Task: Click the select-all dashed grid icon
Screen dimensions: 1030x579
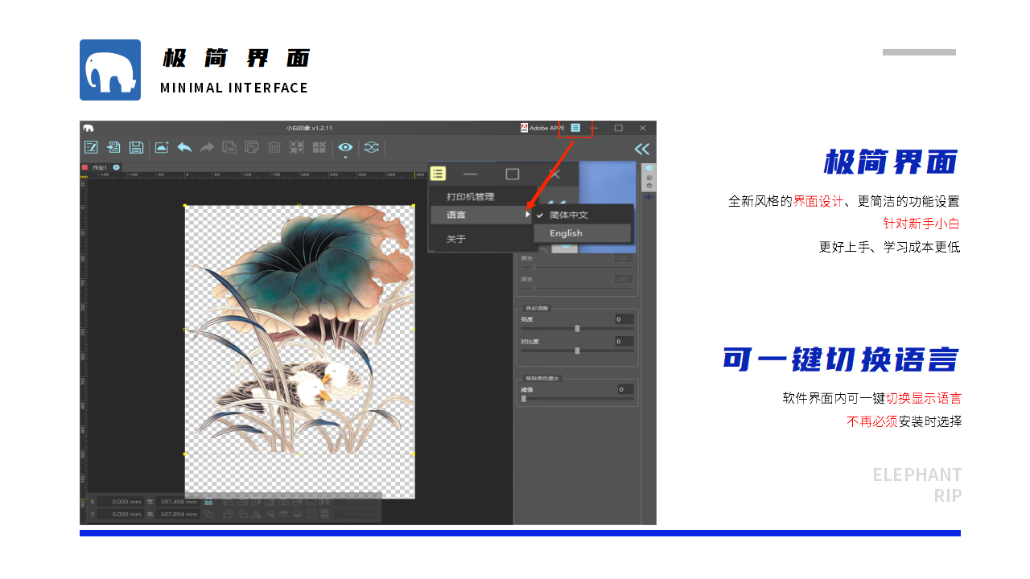Action: click(297, 147)
